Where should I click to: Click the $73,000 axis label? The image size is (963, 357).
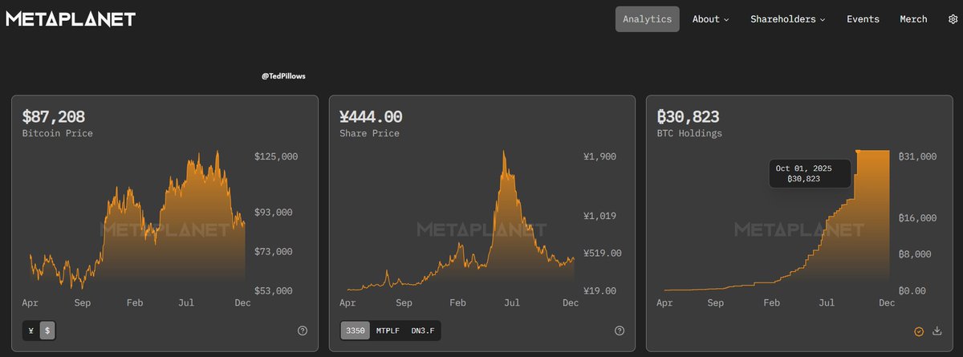click(x=273, y=252)
